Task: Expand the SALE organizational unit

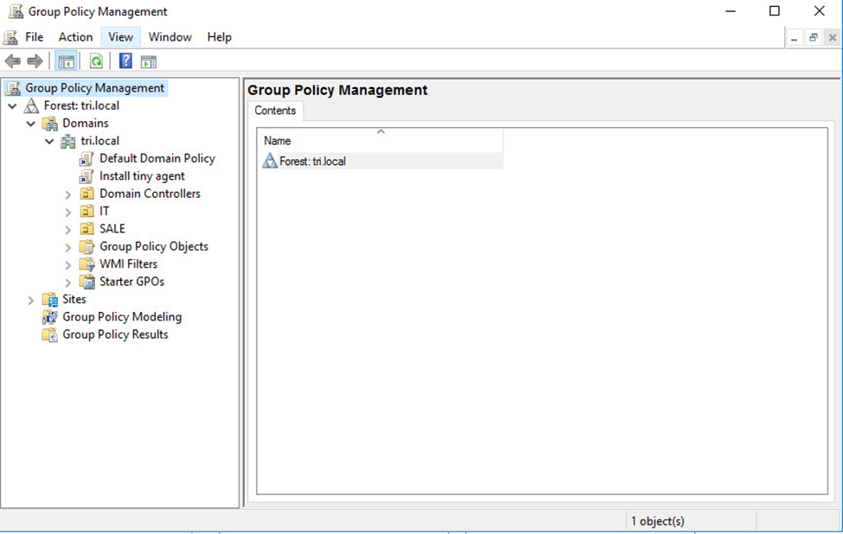Action: point(68,230)
